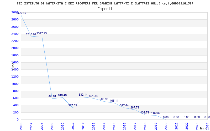Viewport: 210px width, 131px height.
Task: Click the 508.93 data label
Action: click(104, 99)
